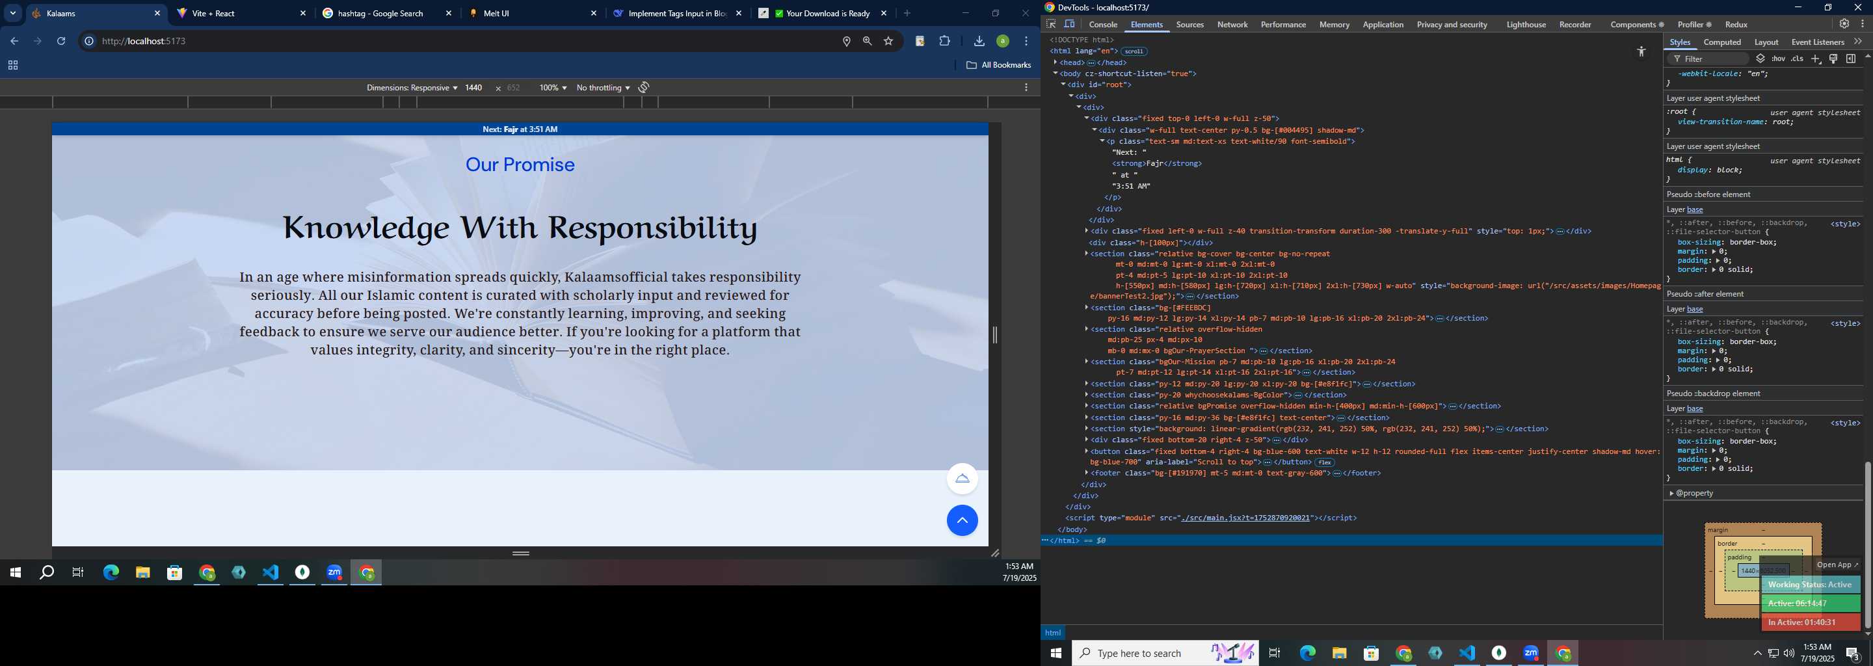Click the first base layer link under ::before
This screenshot has width=1873, height=666.
1695,210
